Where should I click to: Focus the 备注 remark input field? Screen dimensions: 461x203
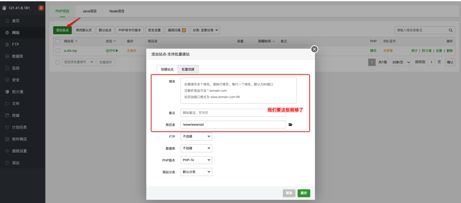(x=233, y=113)
